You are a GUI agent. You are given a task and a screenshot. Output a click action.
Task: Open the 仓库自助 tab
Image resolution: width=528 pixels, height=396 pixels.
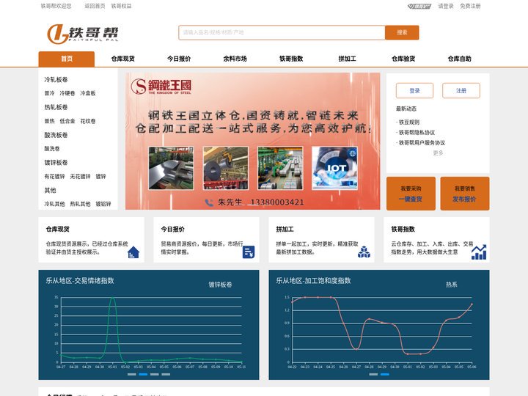click(459, 59)
